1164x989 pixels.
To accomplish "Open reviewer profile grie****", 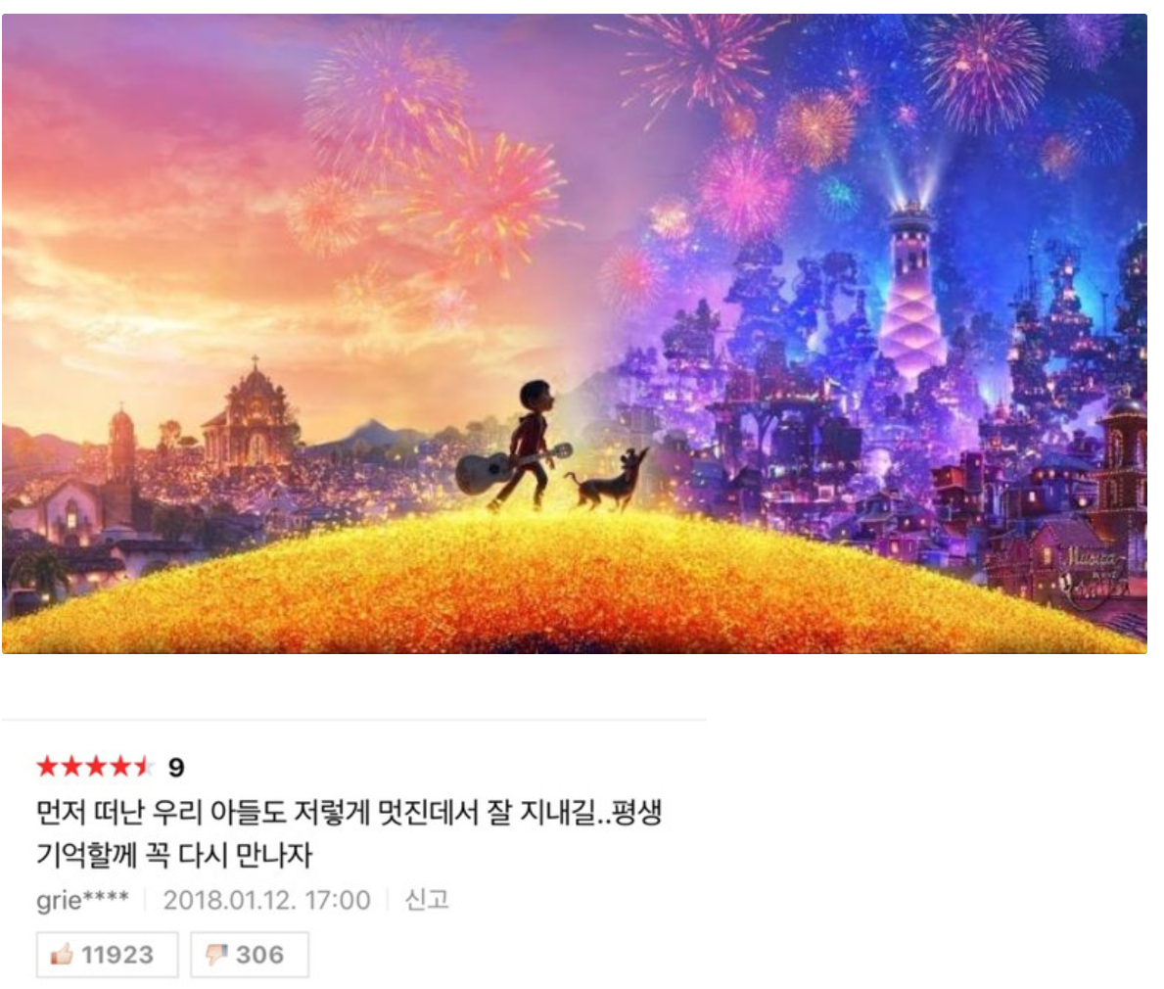I will click(82, 900).
